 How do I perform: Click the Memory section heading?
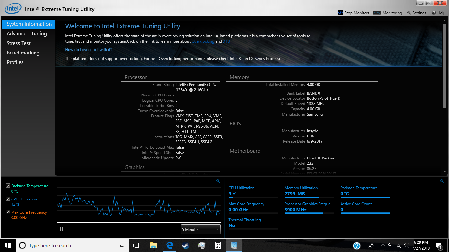pos(239,77)
